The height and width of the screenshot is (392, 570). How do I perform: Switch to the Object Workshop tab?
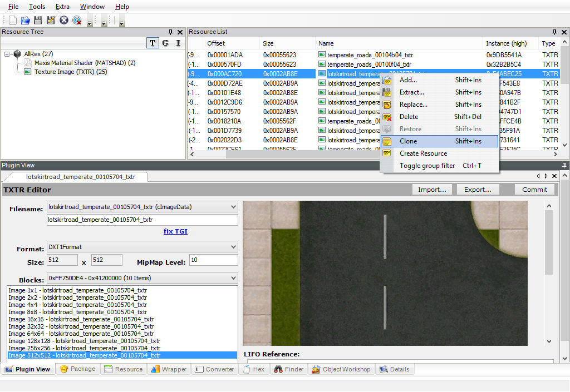point(341,369)
